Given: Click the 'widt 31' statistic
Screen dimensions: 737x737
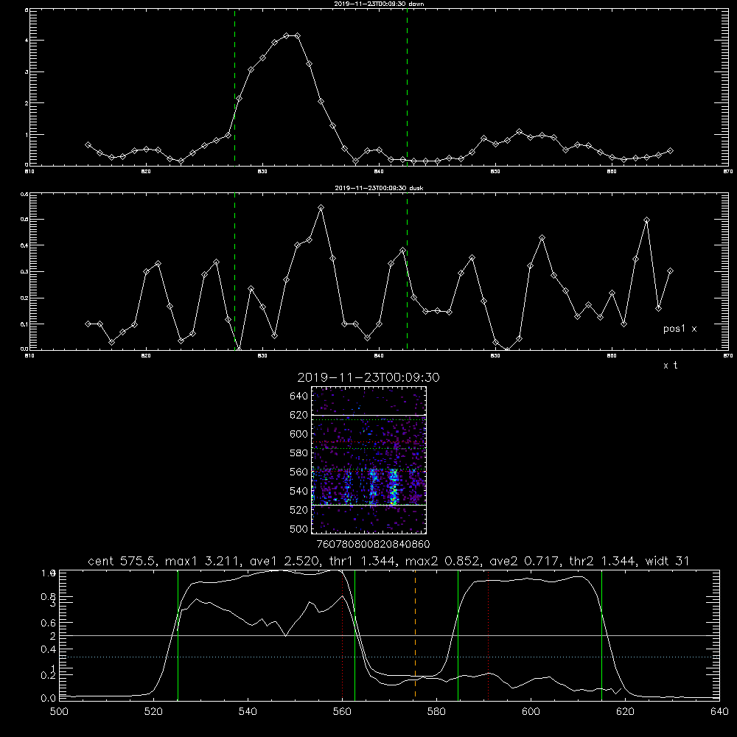Looking at the screenshot, I should 667,561.
